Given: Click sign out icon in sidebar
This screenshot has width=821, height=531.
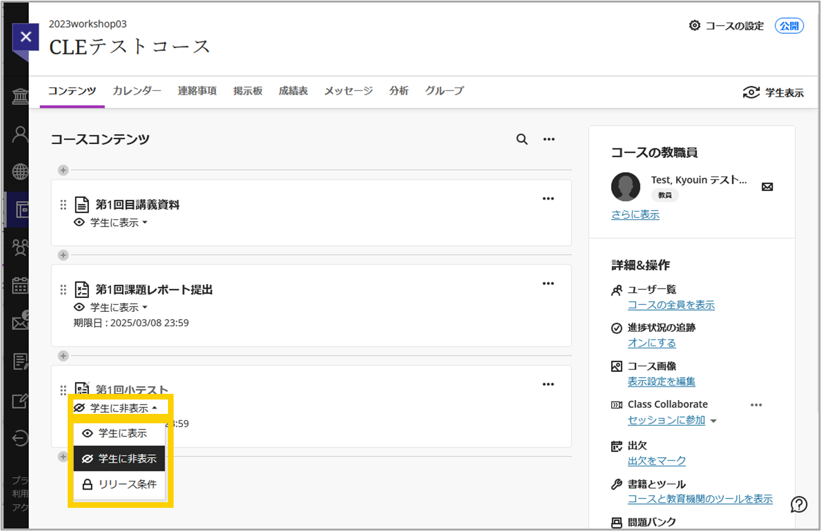Looking at the screenshot, I should 20,438.
